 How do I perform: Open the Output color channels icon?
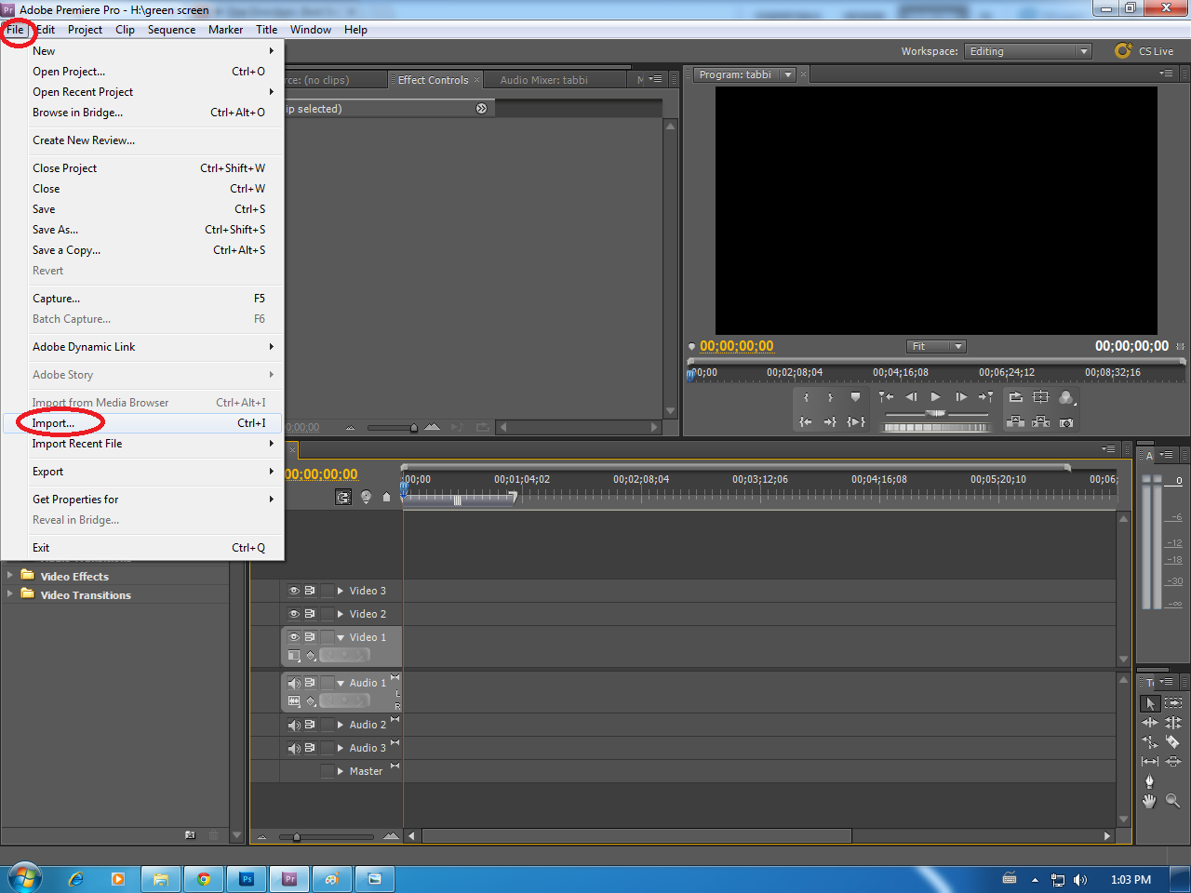pos(1066,397)
